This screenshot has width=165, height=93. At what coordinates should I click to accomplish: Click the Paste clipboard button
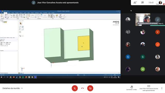[x=2, y=16]
